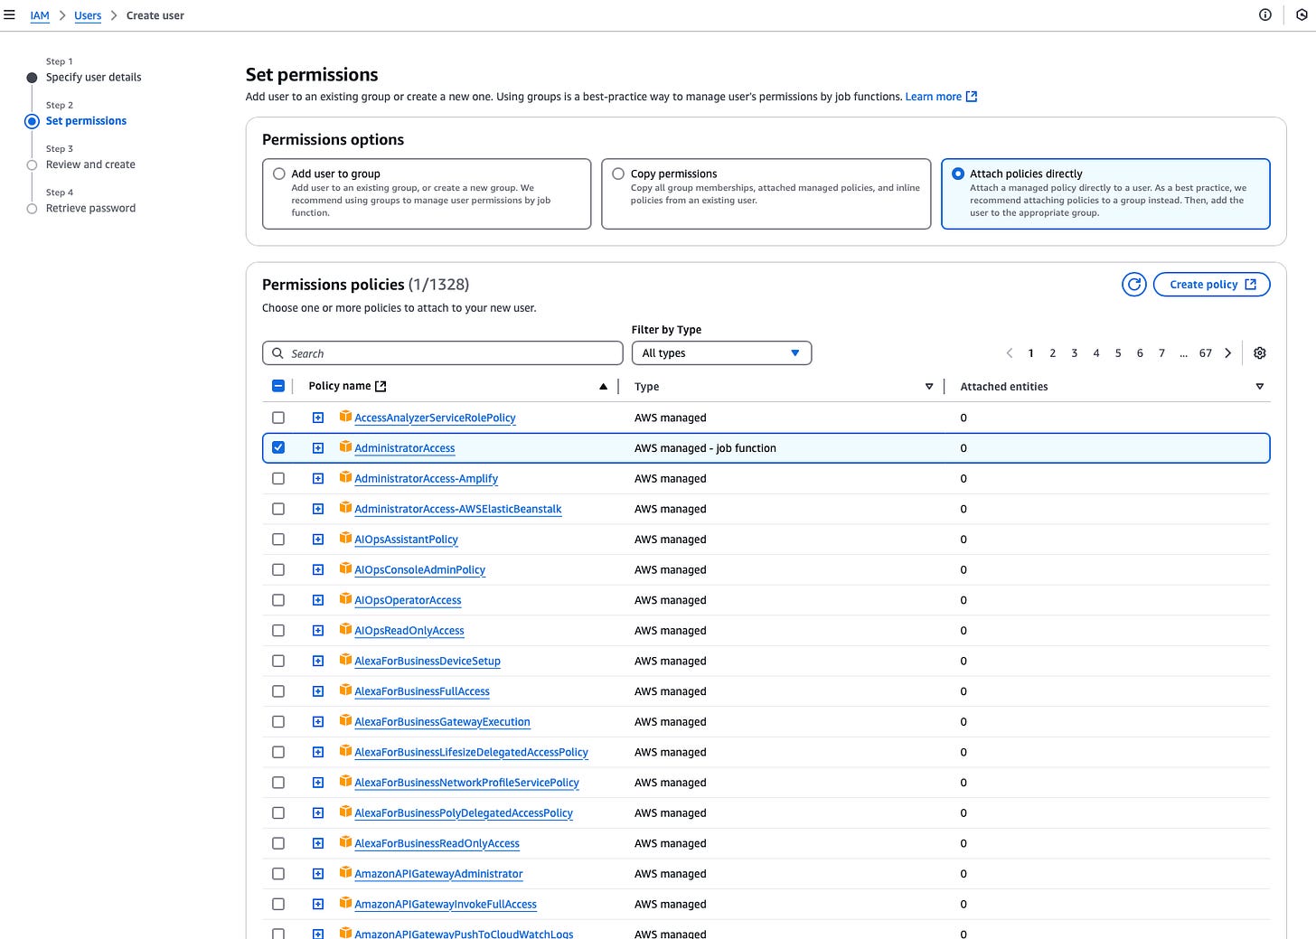Viewport: 1316px width, 939px height.
Task: Expand the AdministratorAccess policy details
Action: (x=318, y=448)
